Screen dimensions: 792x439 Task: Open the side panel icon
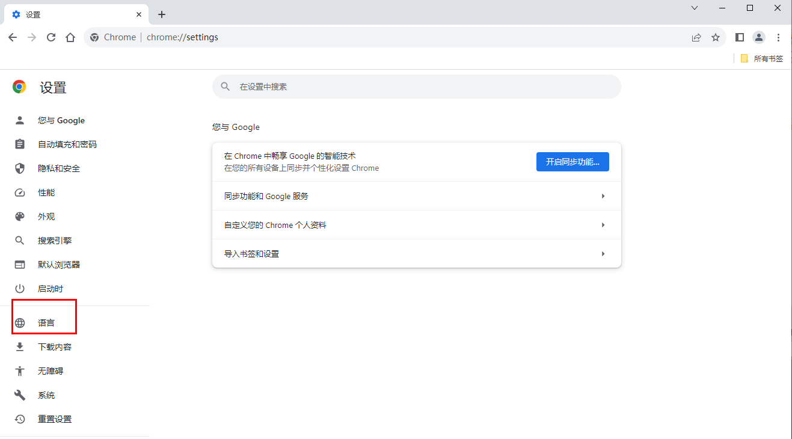740,37
